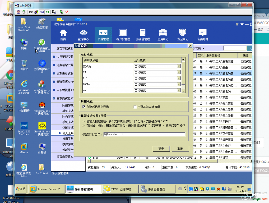Close the 资源设置 dialog
This screenshot has height=203, width=269.
pyautogui.click(x=190, y=46)
